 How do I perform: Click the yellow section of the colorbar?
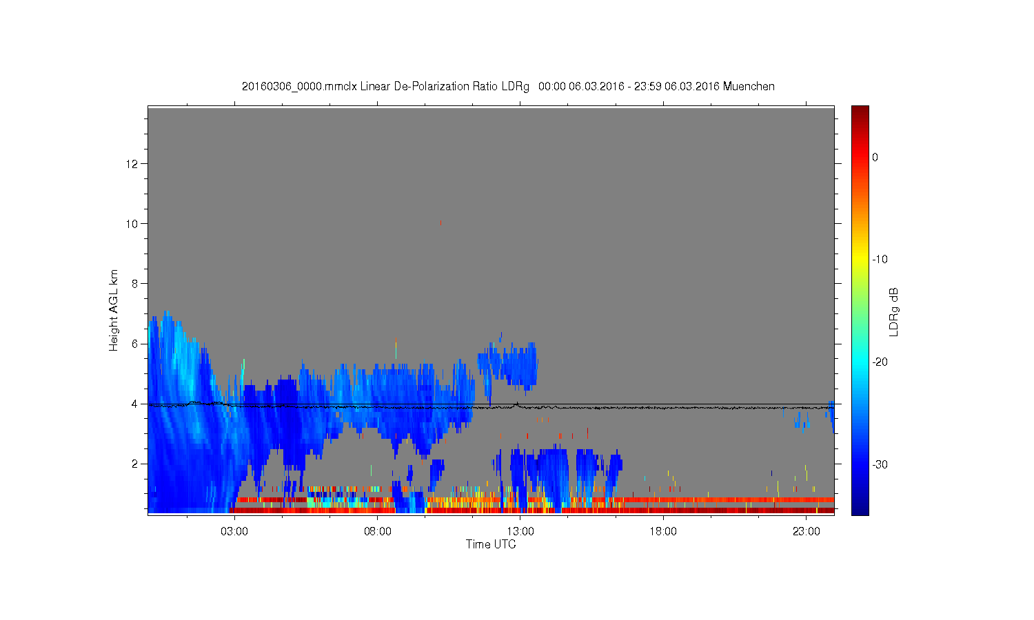[860, 259]
